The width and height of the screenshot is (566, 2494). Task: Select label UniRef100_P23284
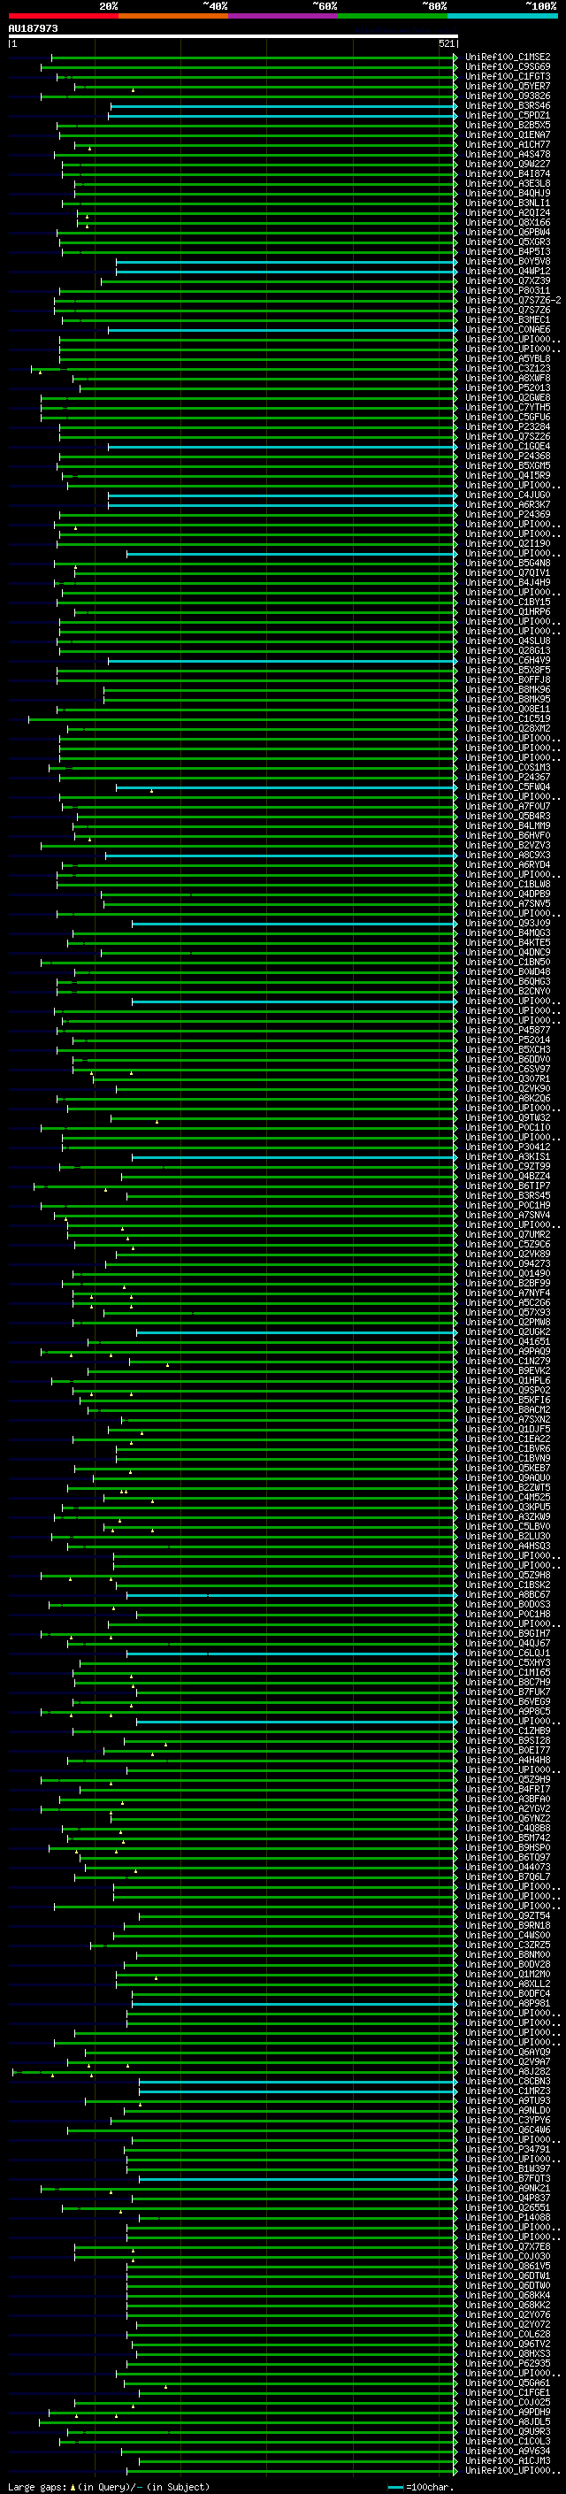(508, 427)
